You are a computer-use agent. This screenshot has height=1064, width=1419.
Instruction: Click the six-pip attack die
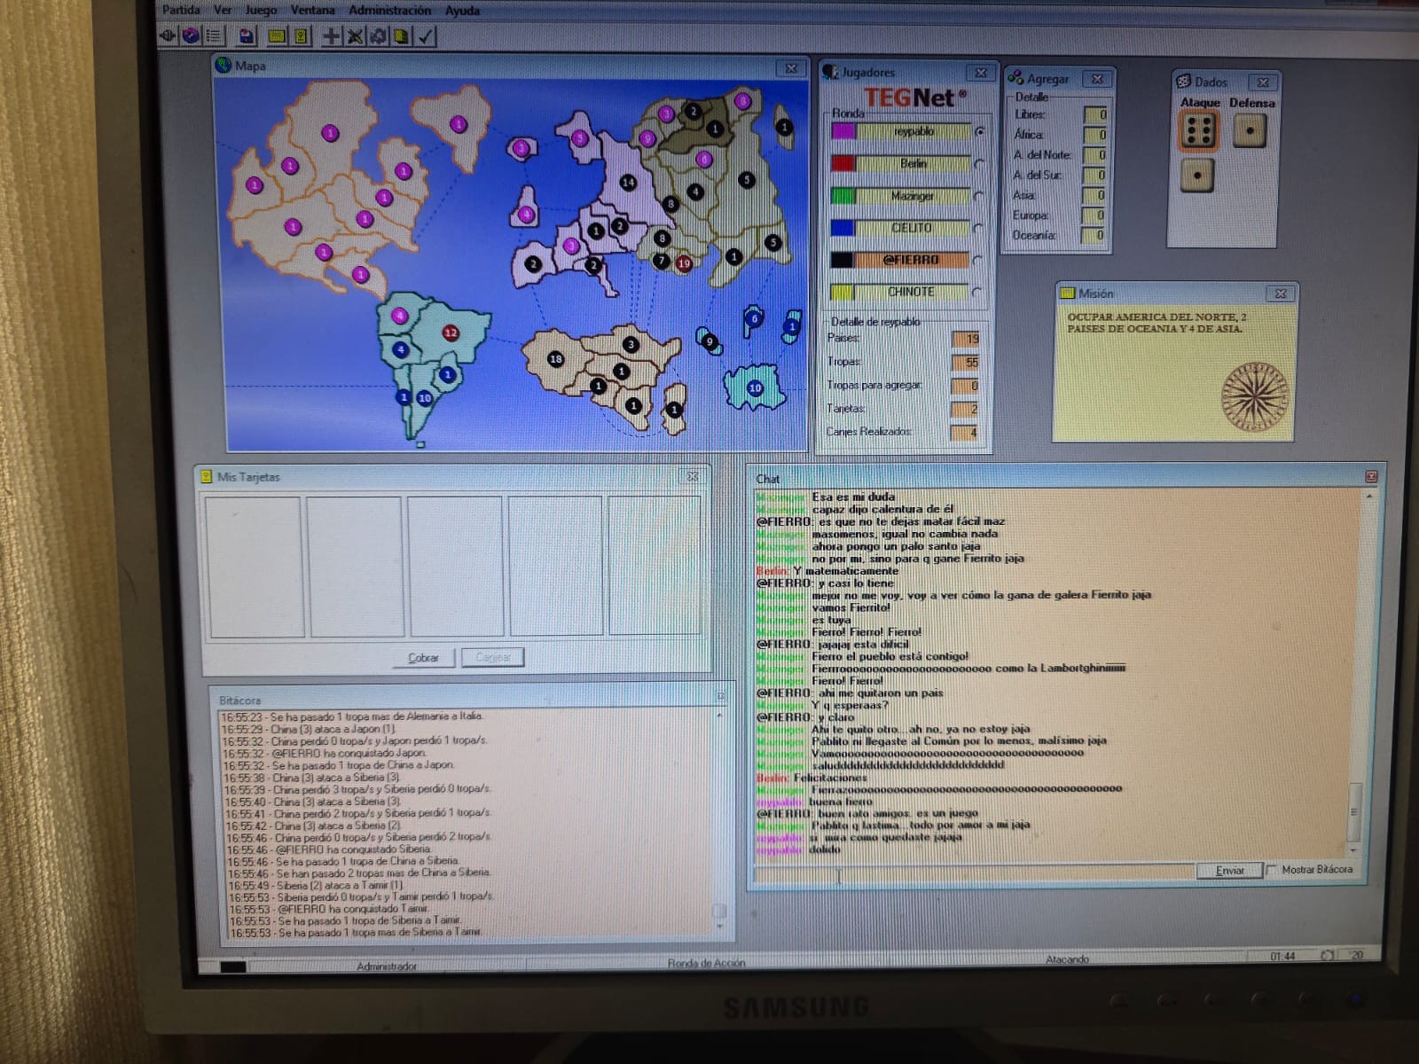pos(1198,131)
